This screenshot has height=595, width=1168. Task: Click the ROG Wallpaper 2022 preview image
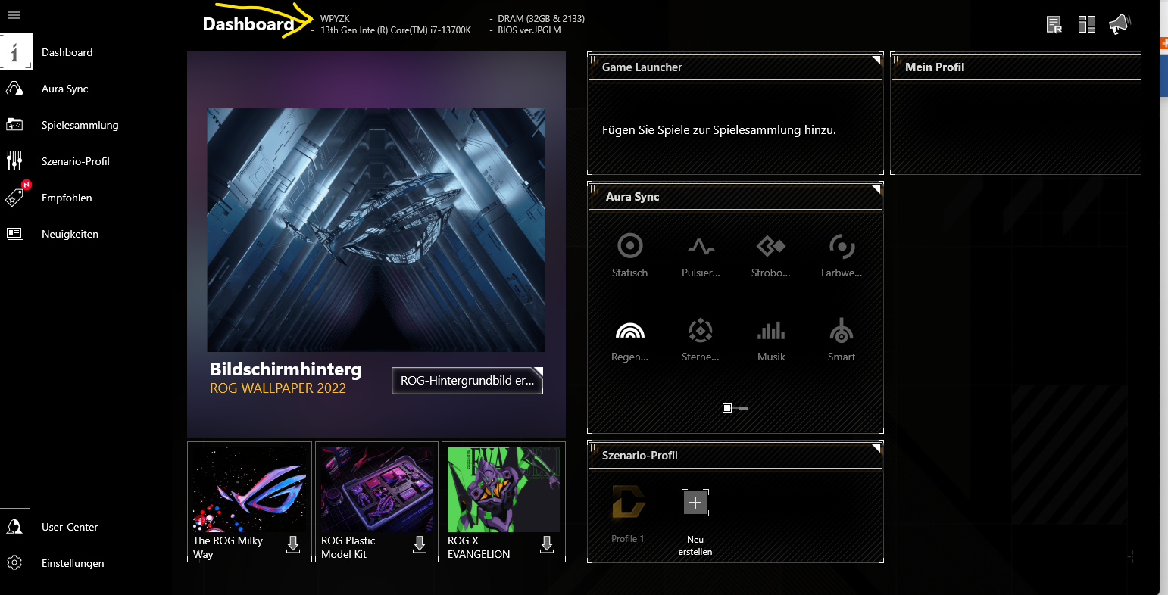tap(376, 230)
